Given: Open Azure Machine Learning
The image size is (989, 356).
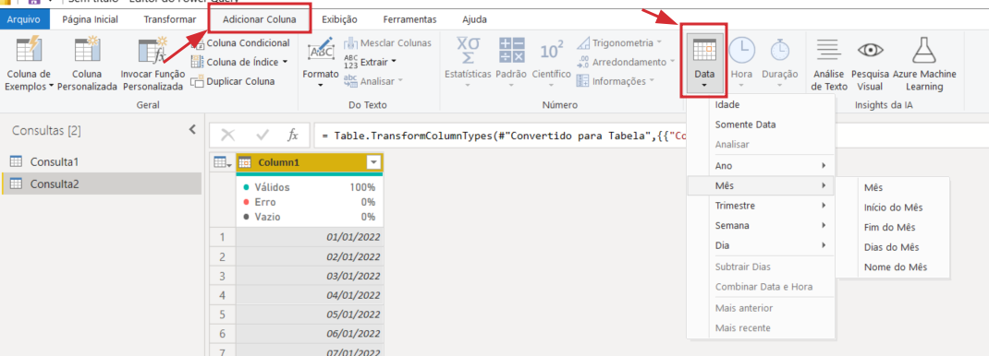Looking at the screenshot, I should pos(924,65).
